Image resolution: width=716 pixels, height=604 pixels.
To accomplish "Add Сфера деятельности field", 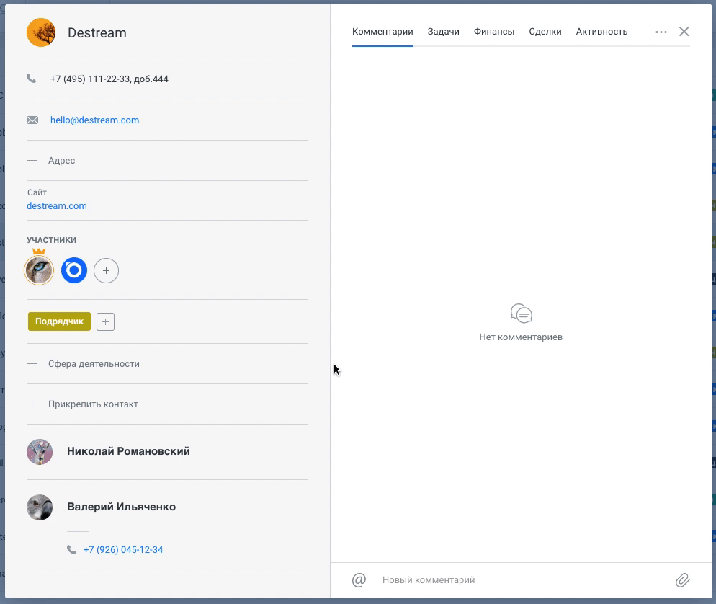I will (94, 364).
